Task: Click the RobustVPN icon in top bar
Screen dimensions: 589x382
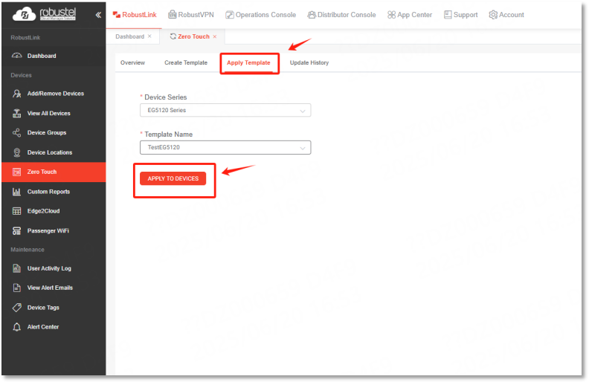Action: 172,15
